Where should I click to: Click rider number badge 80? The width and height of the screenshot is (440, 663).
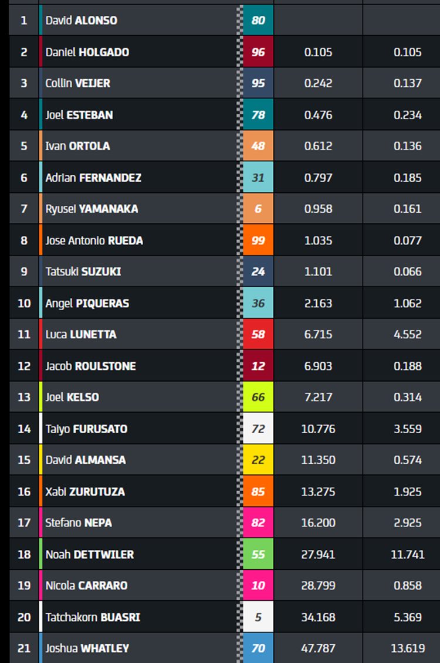(258, 20)
